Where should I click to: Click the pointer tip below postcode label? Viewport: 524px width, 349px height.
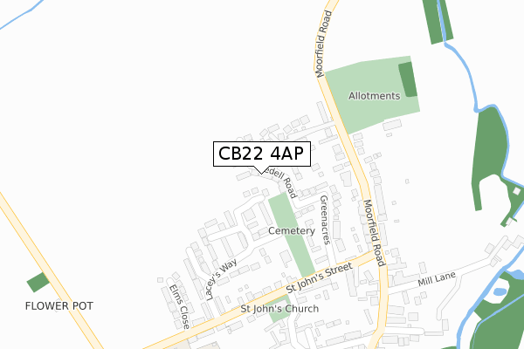[262, 173]
